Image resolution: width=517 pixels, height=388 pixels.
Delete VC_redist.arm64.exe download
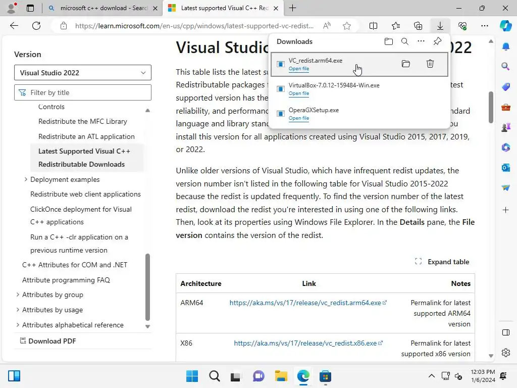click(430, 64)
